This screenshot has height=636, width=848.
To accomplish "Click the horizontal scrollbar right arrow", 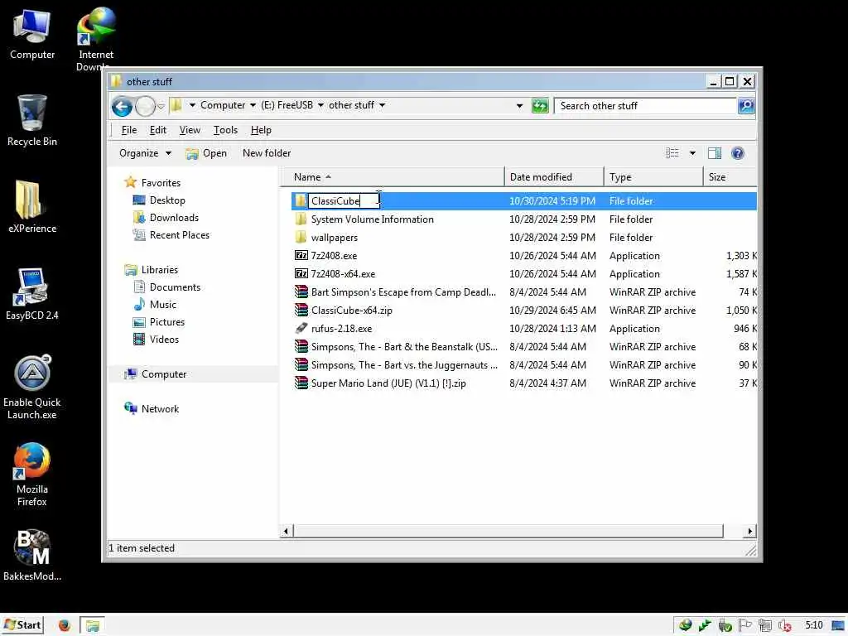I will point(749,531).
